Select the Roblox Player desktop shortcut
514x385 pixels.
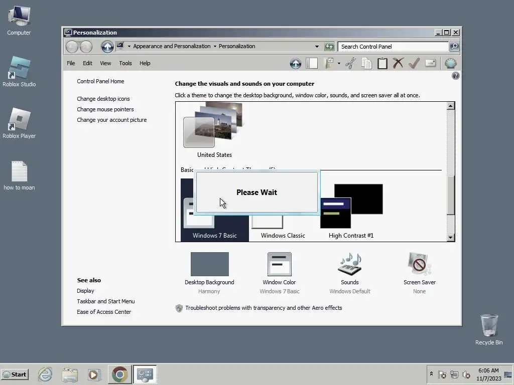19,124
